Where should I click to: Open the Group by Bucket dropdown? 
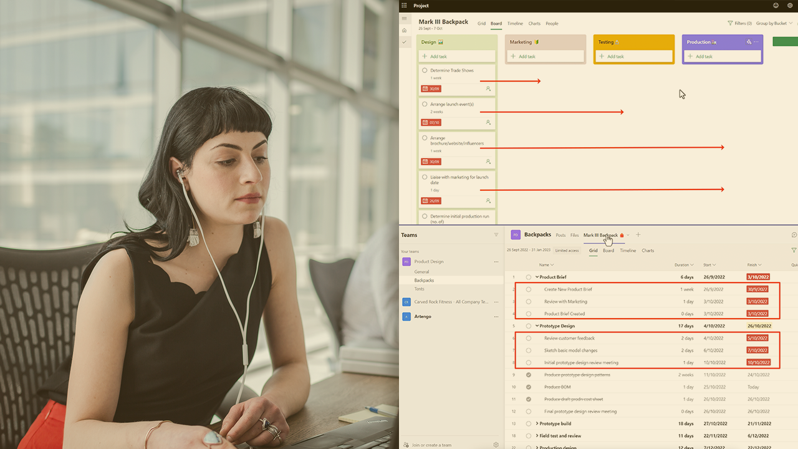[x=774, y=23]
